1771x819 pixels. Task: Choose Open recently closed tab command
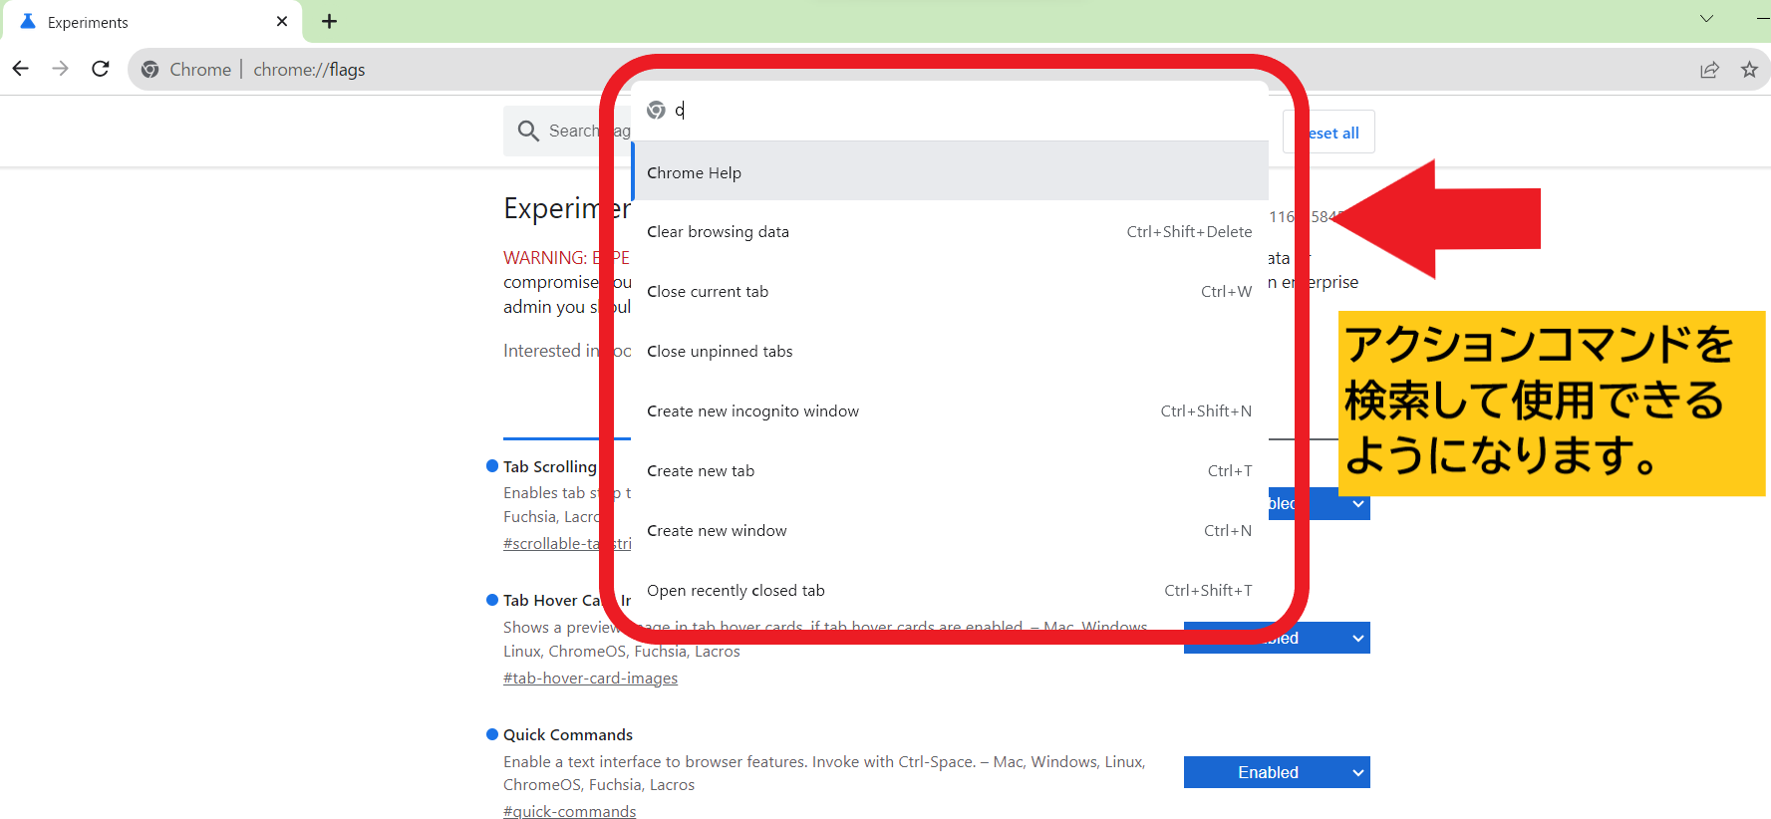(x=950, y=590)
